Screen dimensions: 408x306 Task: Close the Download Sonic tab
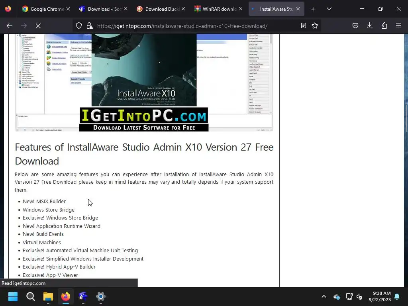coord(126,9)
